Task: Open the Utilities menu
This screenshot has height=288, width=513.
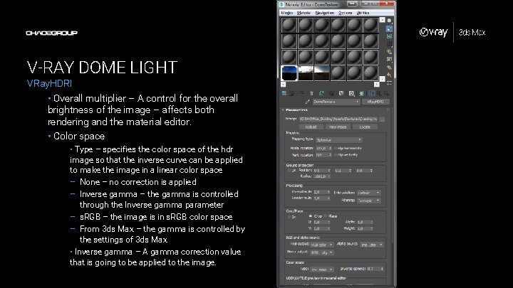Action: point(363,13)
